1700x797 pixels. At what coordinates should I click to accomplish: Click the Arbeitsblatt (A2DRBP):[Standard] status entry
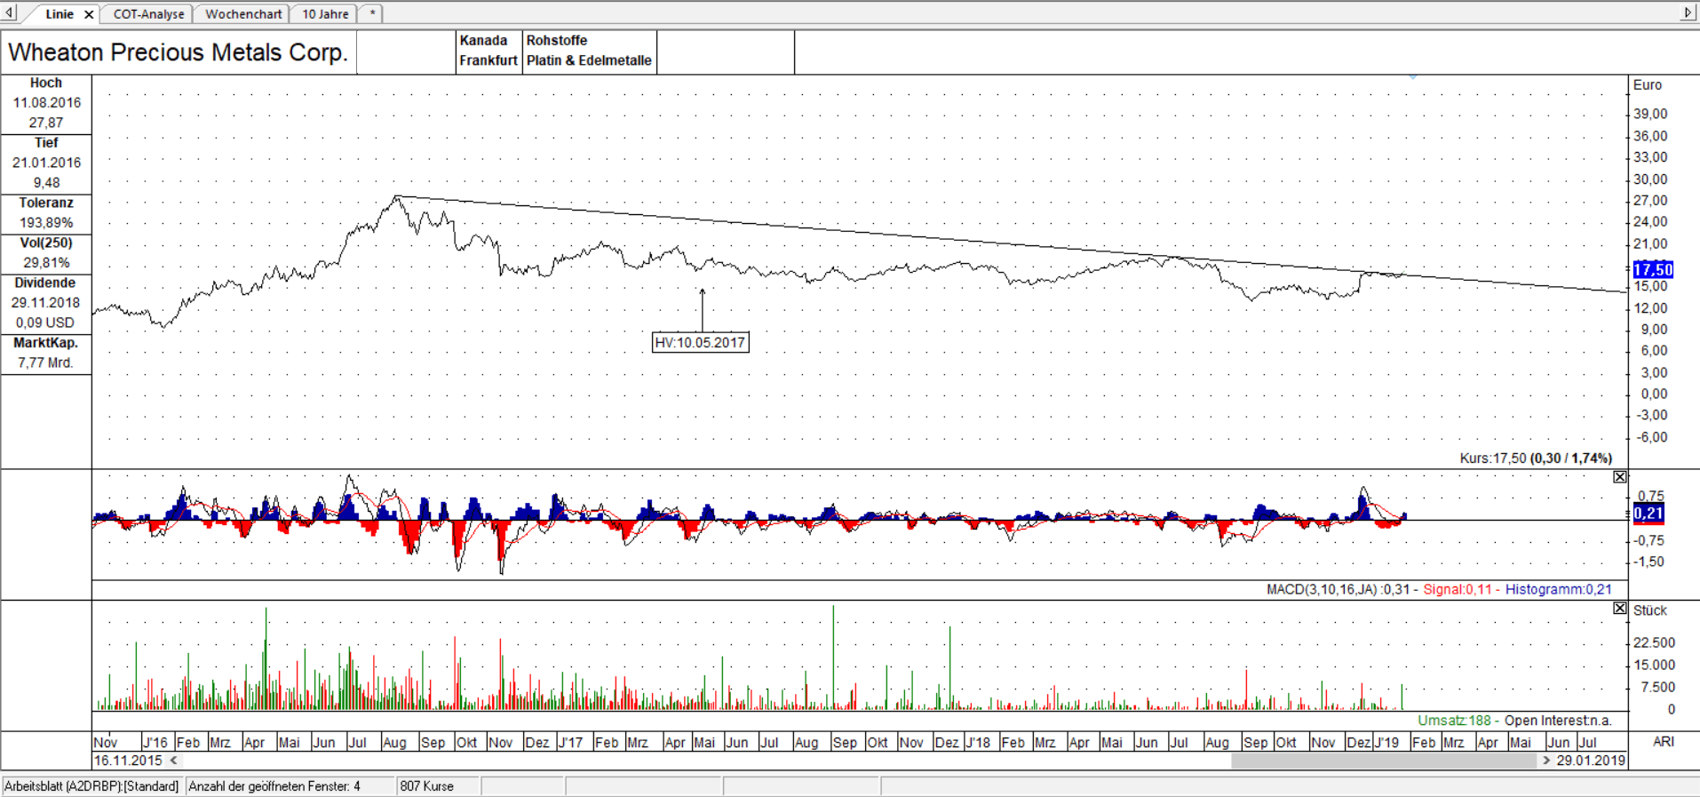pos(91,786)
